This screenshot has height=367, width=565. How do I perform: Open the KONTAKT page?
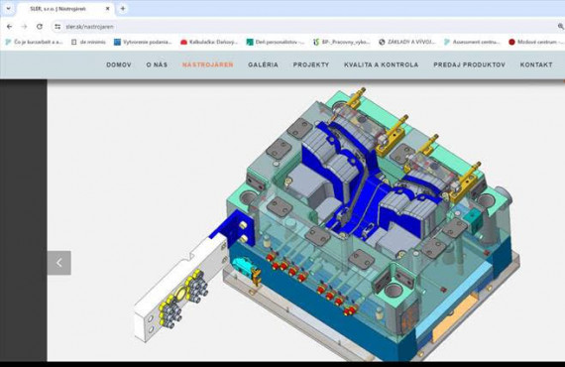click(536, 64)
